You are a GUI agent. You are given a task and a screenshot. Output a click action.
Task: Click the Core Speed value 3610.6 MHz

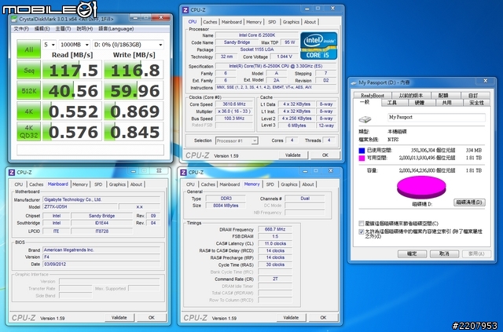[x=235, y=104]
